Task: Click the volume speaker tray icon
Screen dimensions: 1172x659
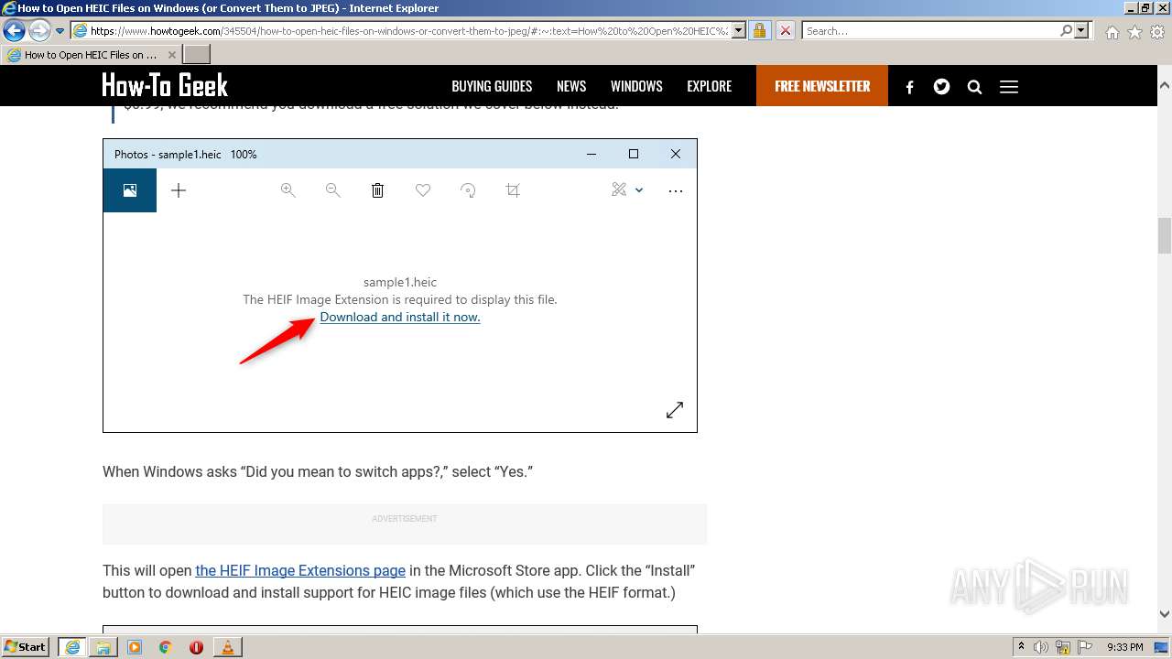Action: pos(1042,647)
